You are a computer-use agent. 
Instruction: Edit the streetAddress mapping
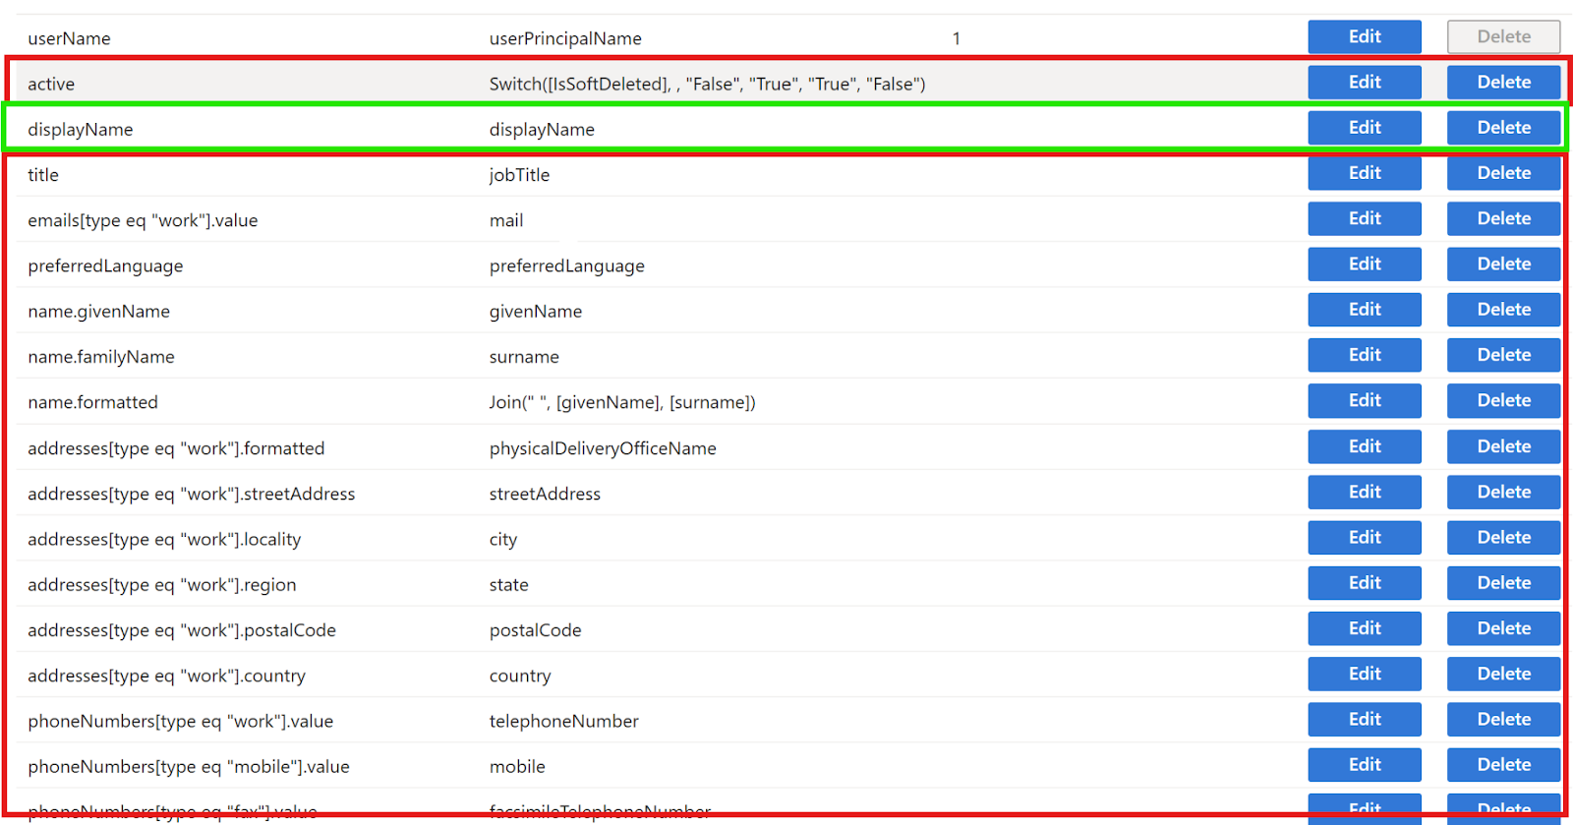(x=1365, y=492)
